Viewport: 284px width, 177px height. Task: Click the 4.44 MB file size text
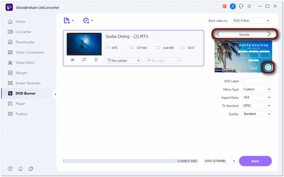coord(168,48)
